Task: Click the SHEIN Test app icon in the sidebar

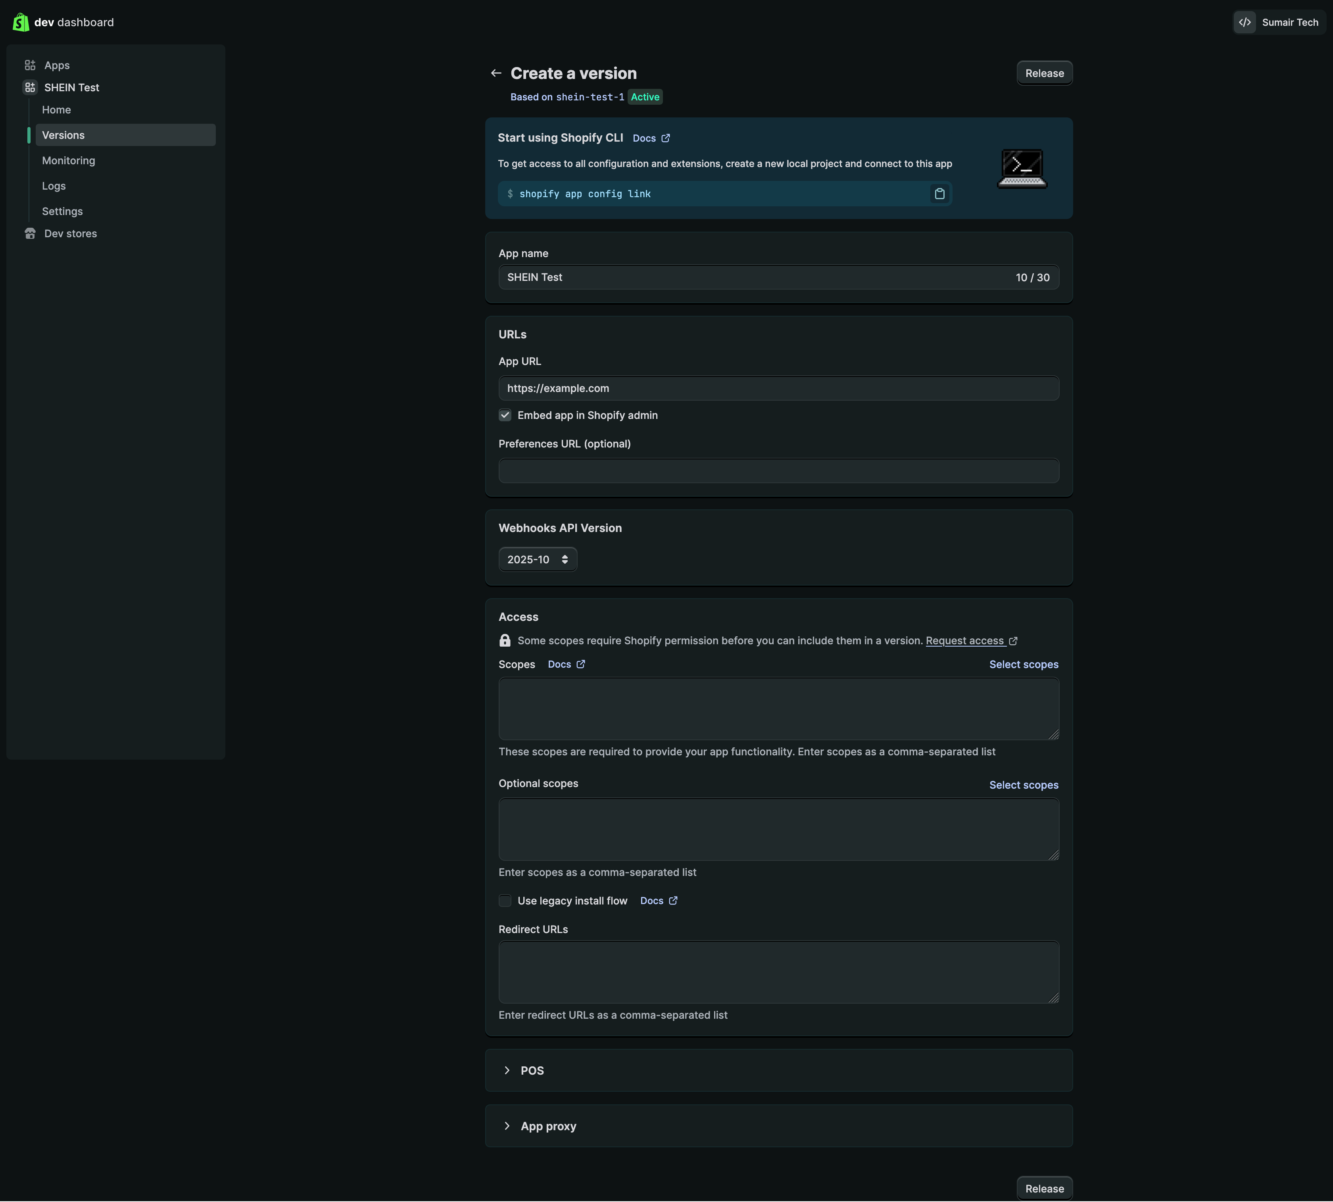Action: [x=30, y=88]
